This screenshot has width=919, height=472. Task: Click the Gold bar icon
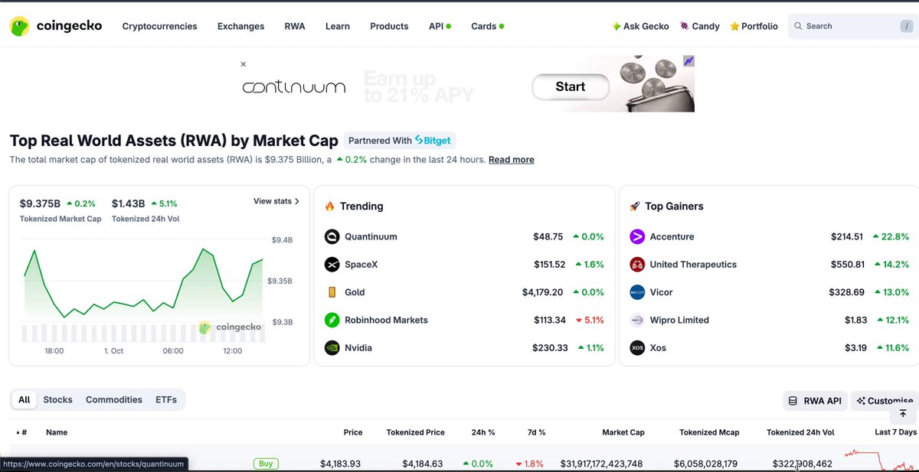tap(332, 292)
